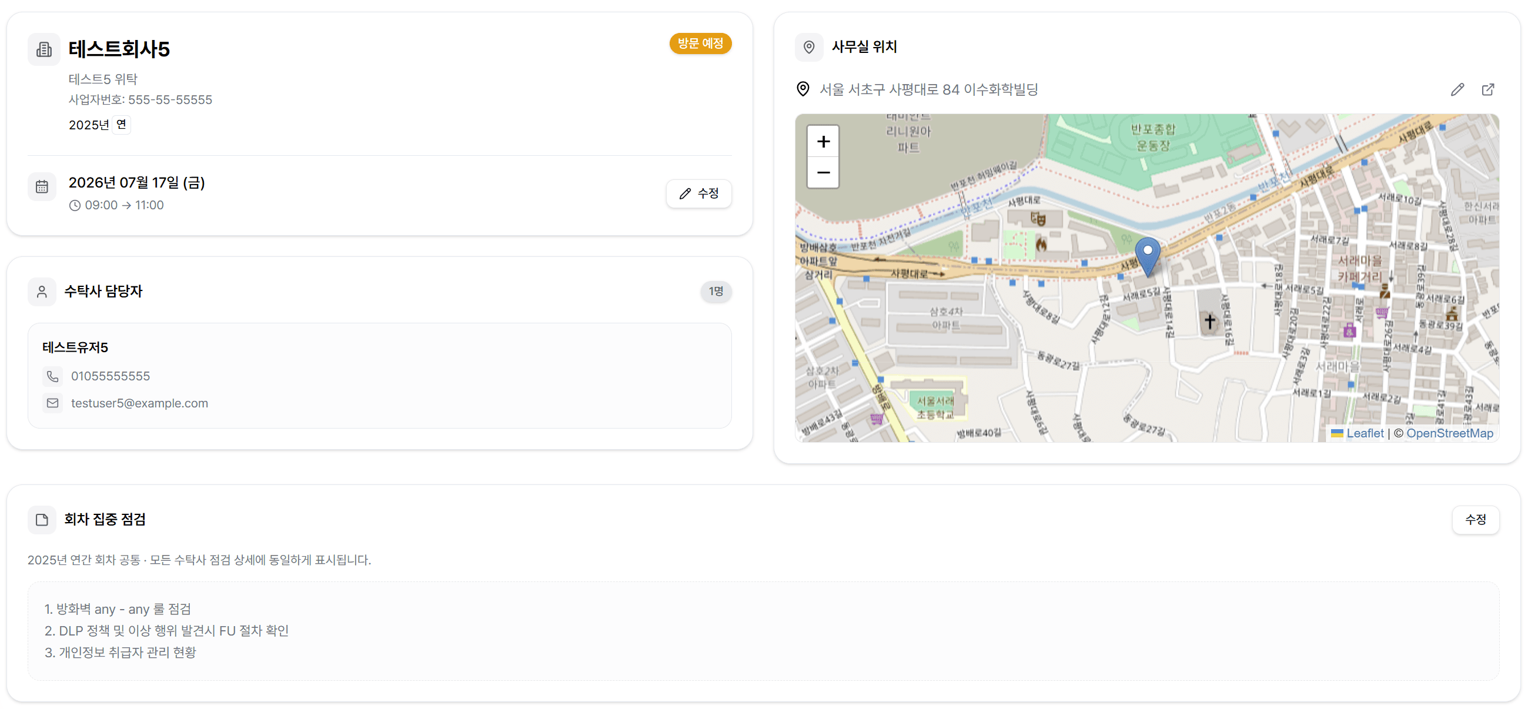This screenshot has height=709, width=1528.
Task: Click the company building icon beside 테스트회사5
Action: [44, 49]
